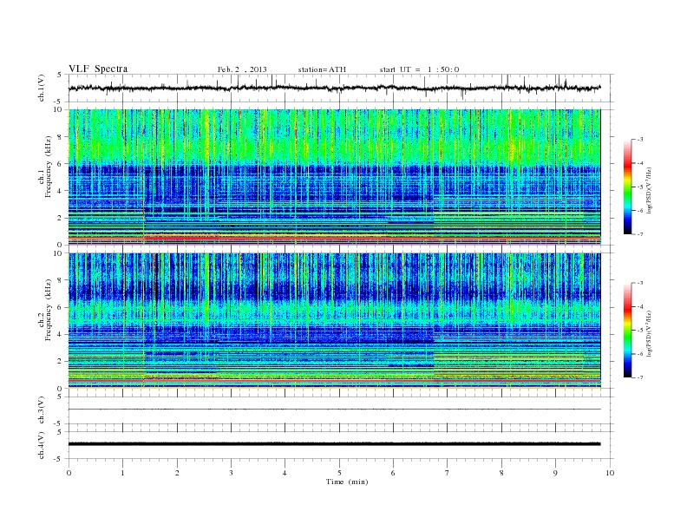The height and width of the screenshot is (531, 687).
Task: Click the ch.1 colorbar "log(PSD)(V²/Hz)" label
Action: tap(649, 190)
